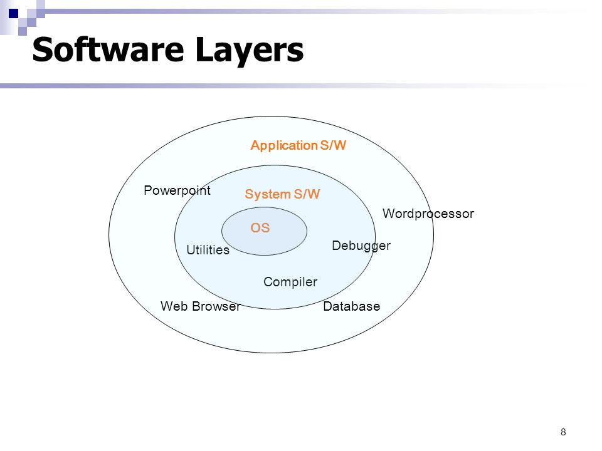Select the 'Utilities' text label
The width and height of the screenshot is (602, 451).
[208, 250]
